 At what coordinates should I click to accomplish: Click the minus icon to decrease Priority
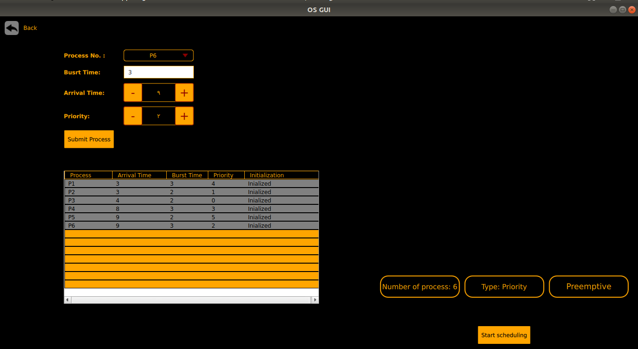tap(133, 116)
